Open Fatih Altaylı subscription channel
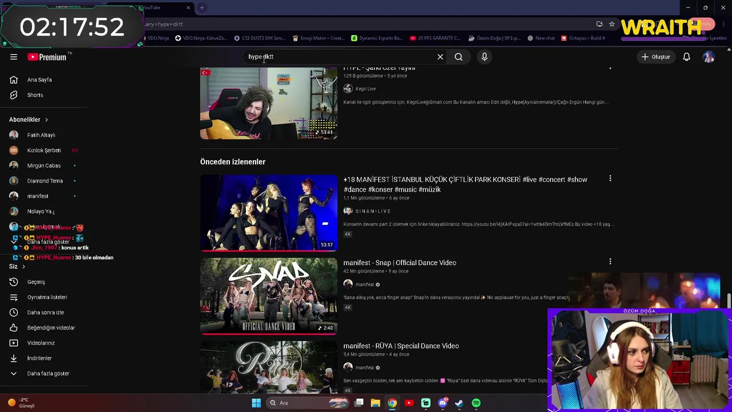 (x=40, y=135)
